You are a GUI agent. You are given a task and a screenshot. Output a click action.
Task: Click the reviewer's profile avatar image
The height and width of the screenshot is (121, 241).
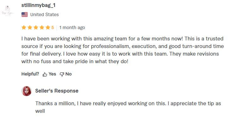(8, 10)
